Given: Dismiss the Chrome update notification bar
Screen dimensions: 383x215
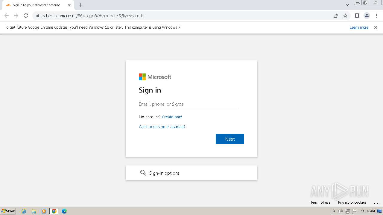Looking at the screenshot, I should pyautogui.click(x=376, y=27).
